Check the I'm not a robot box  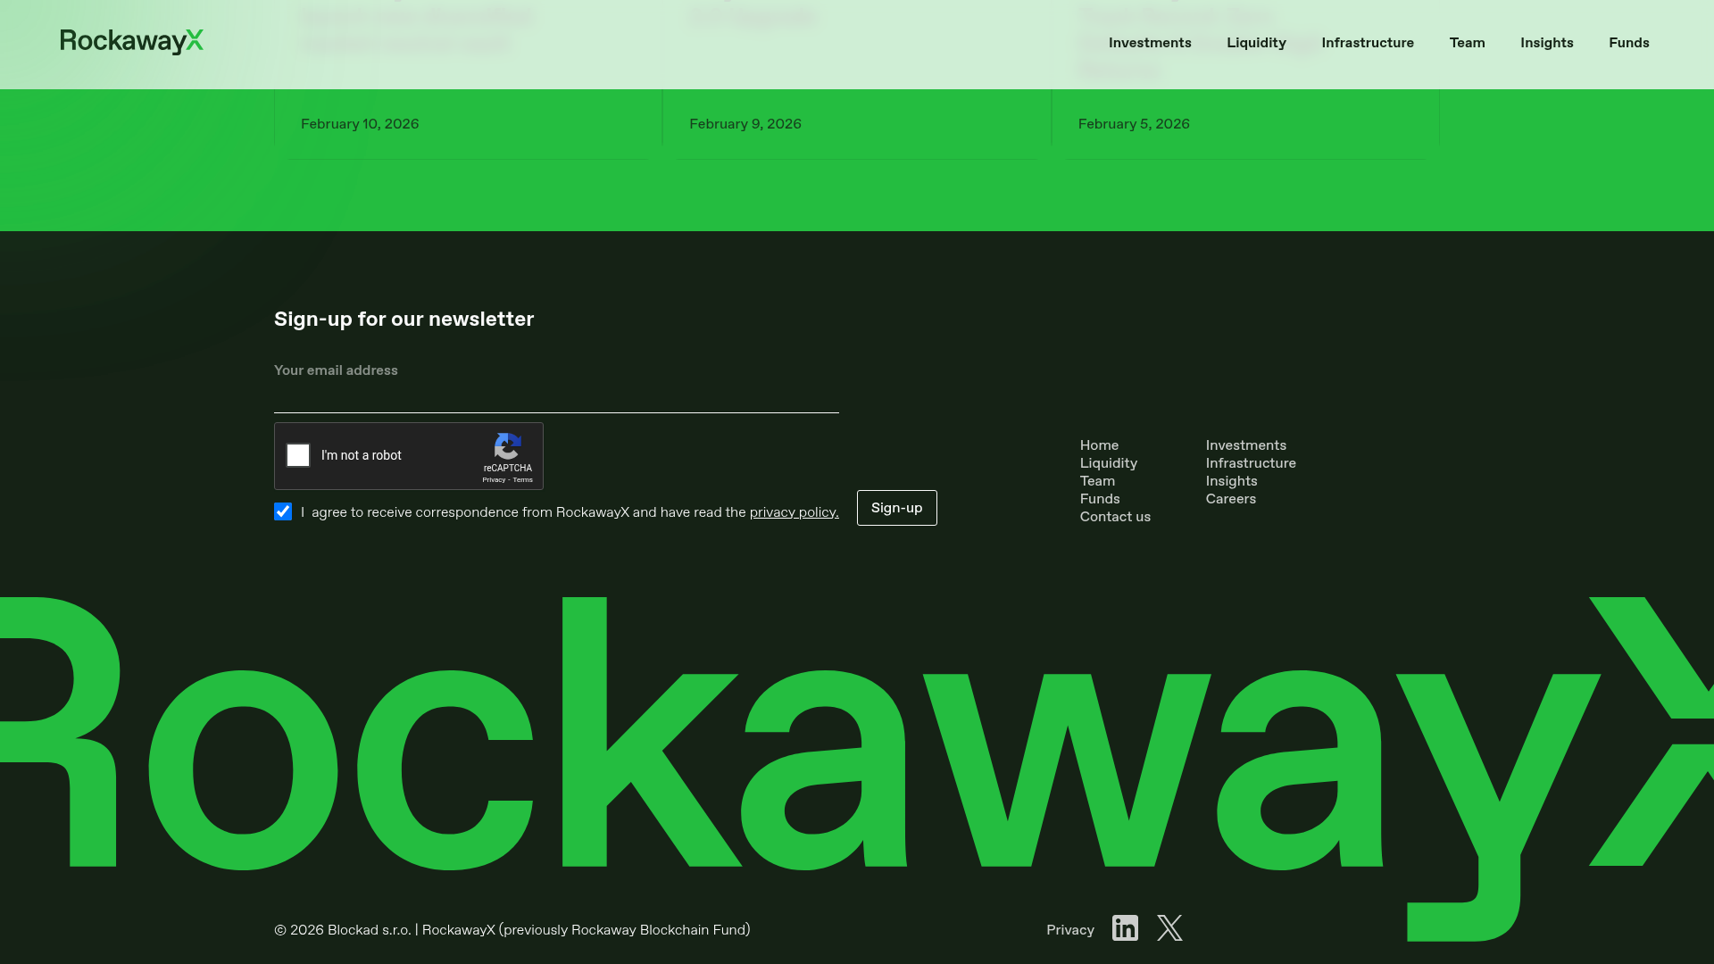[x=298, y=455]
